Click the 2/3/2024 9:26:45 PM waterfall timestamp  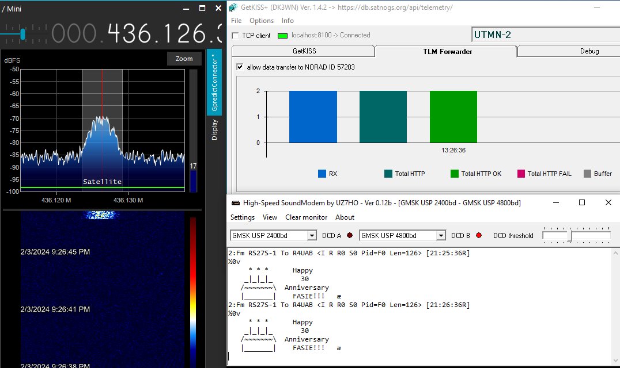(x=55, y=252)
